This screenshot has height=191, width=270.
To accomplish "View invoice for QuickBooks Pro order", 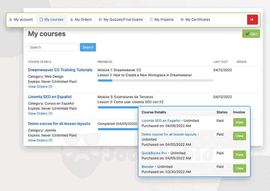I will tap(239, 155).
